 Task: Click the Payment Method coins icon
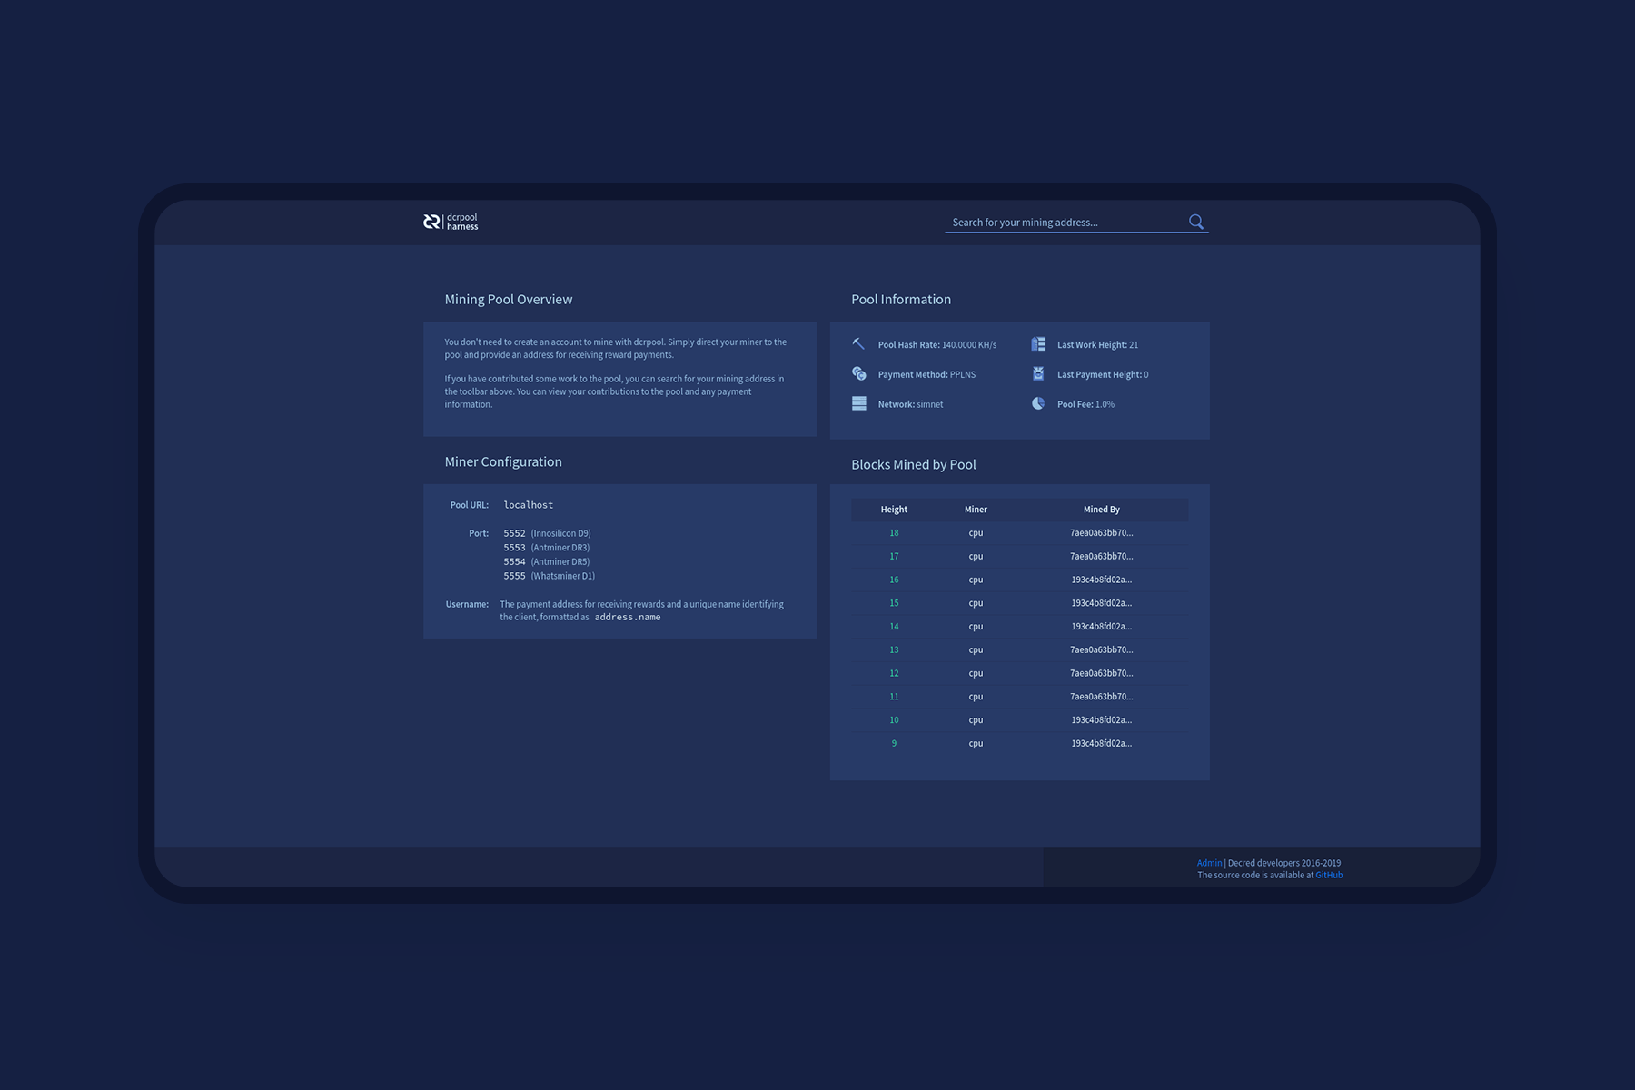859,374
